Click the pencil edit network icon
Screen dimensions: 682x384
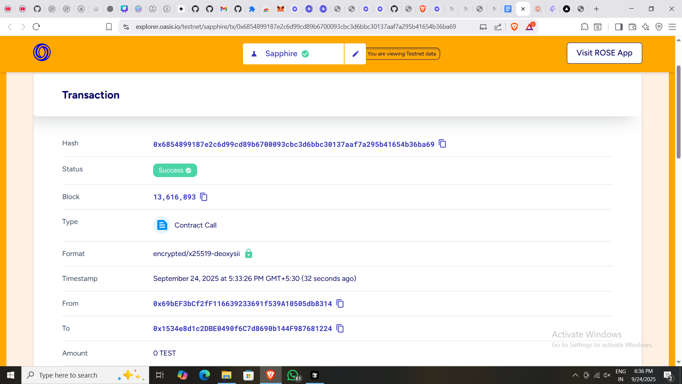(x=355, y=54)
